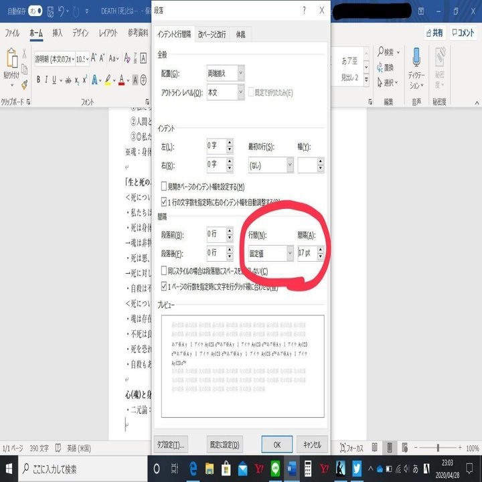The image size is (482, 482).
Task: Open Word from the taskbar
Action: (291, 469)
